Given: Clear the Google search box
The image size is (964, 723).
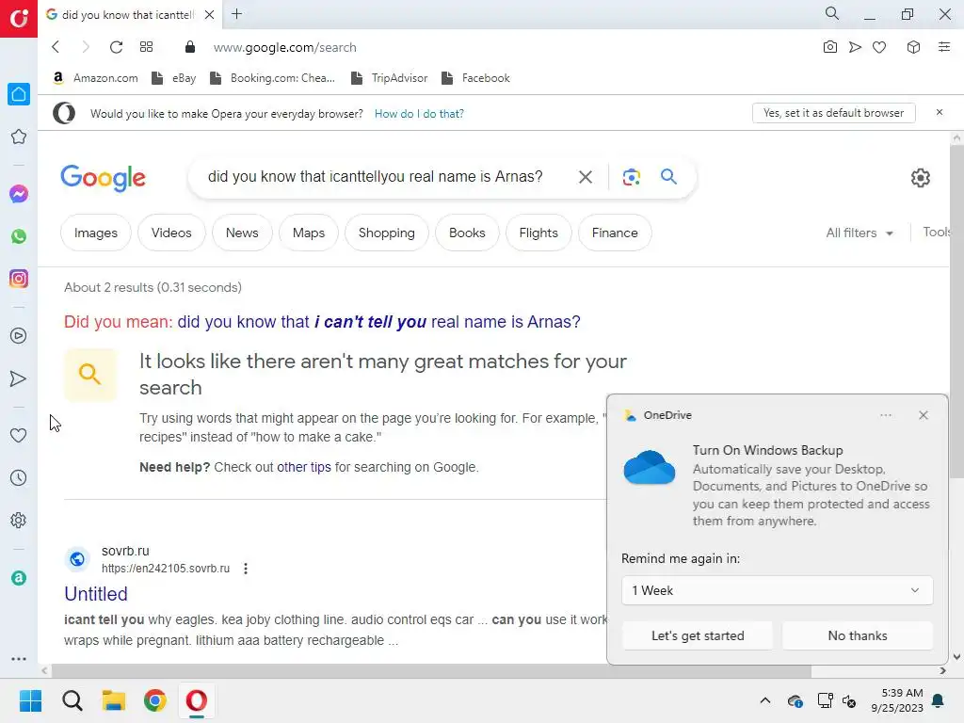Looking at the screenshot, I should coord(586,177).
